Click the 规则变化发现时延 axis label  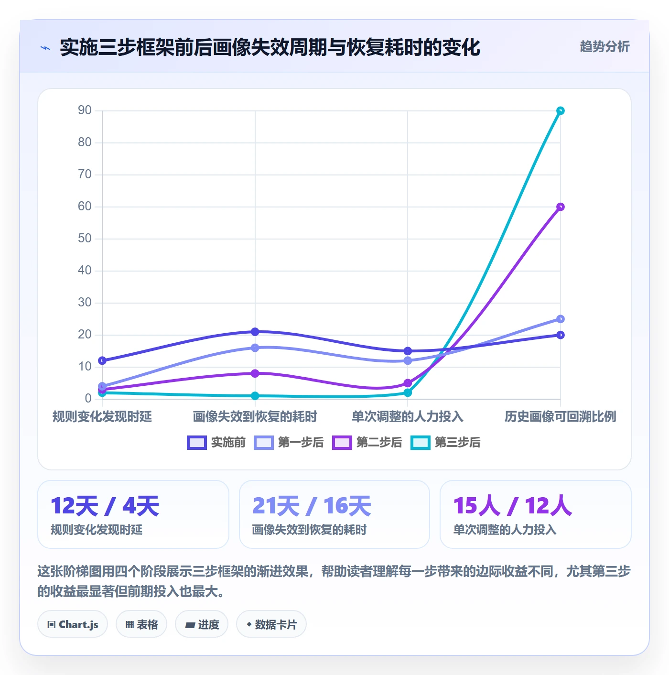[102, 417]
